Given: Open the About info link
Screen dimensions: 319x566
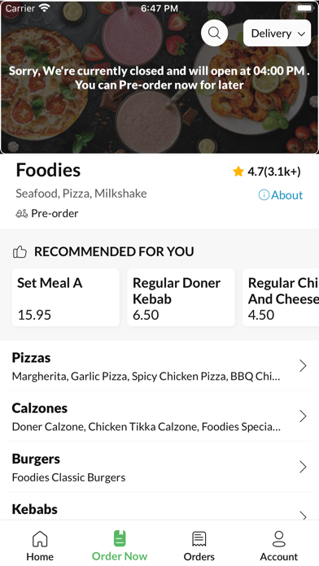Looking at the screenshot, I should pos(281,195).
